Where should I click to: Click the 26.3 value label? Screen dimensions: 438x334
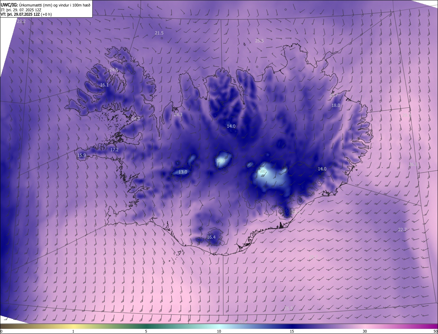(413, 165)
